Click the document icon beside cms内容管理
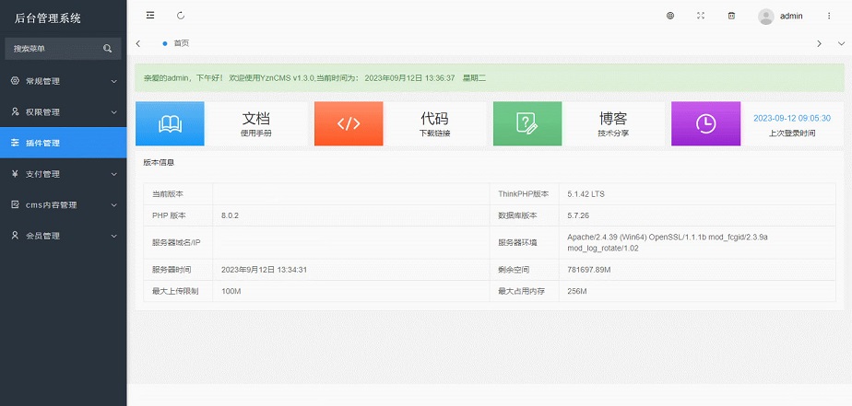The image size is (852, 406). point(15,204)
